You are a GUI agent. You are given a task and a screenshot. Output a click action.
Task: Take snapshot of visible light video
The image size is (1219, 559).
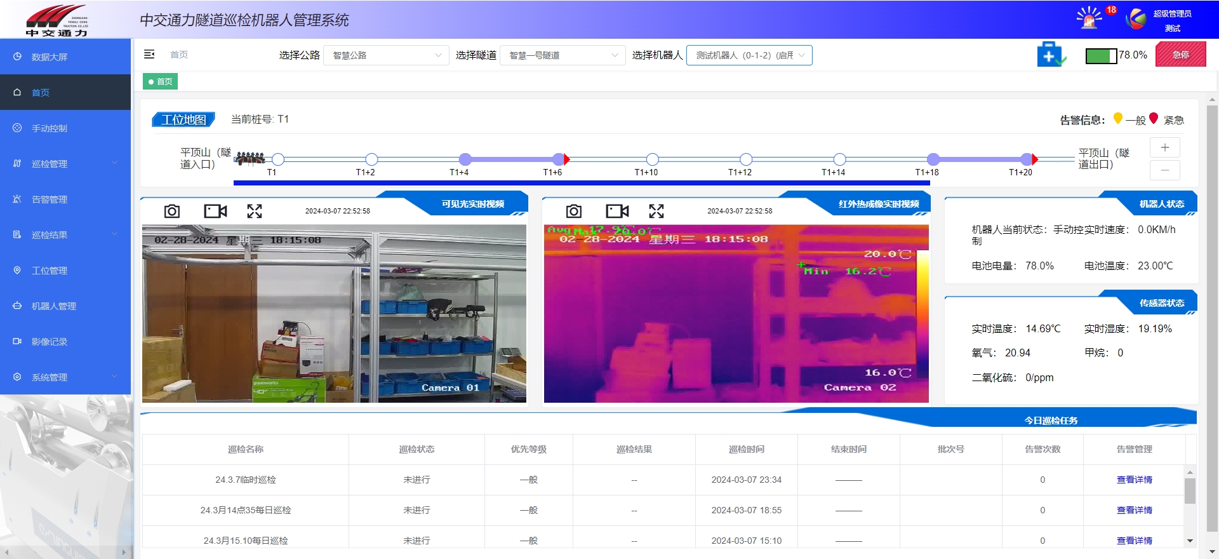(172, 211)
